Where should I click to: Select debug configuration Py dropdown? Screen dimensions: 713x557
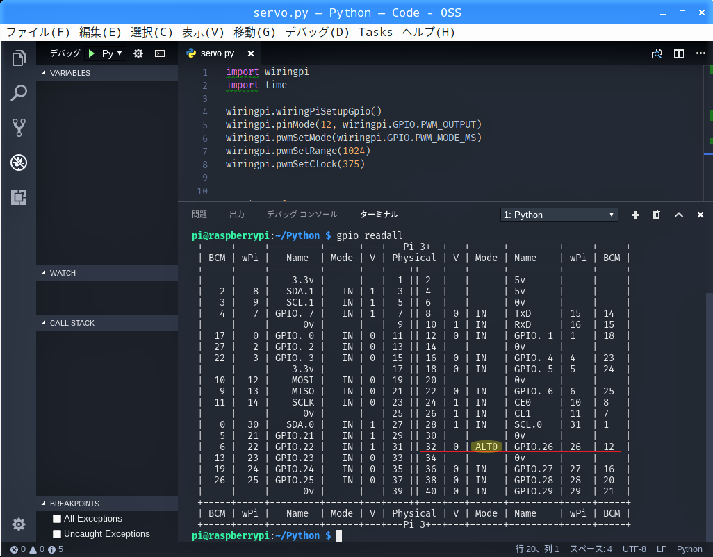pyautogui.click(x=112, y=53)
